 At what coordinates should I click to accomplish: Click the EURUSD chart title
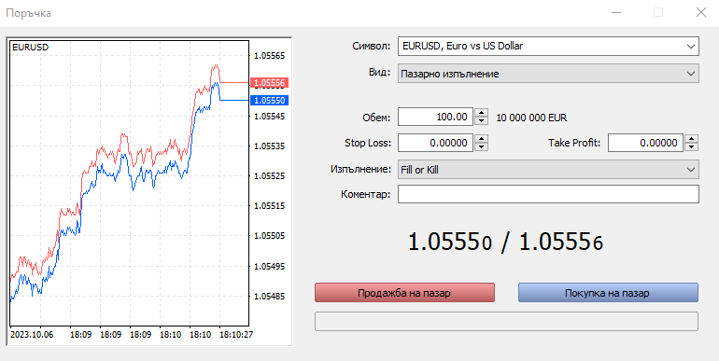tap(30, 48)
